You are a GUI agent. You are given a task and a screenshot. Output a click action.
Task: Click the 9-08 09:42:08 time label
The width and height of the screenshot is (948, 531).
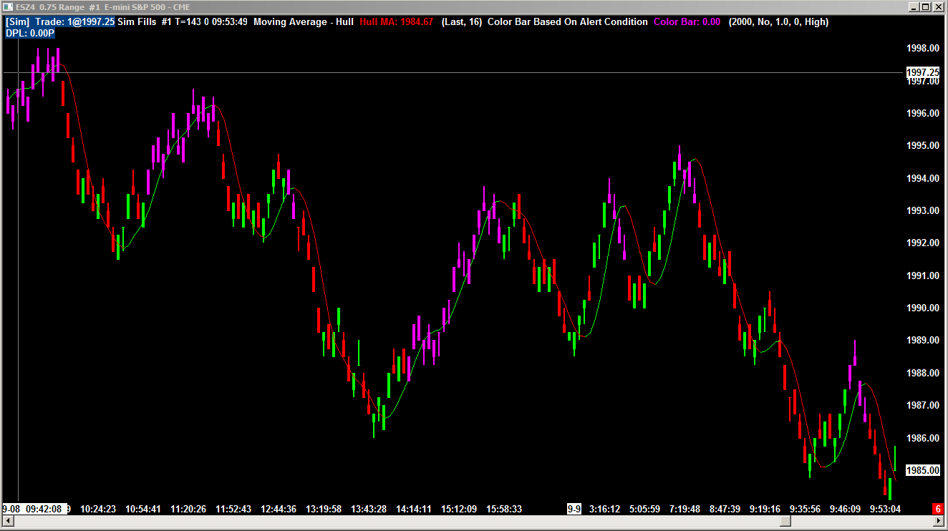click(x=32, y=509)
